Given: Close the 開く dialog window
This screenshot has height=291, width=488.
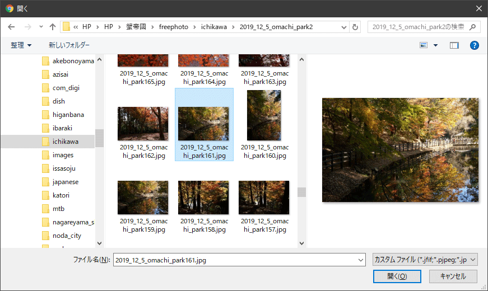Looking at the screenshot, I should (479, 8).
